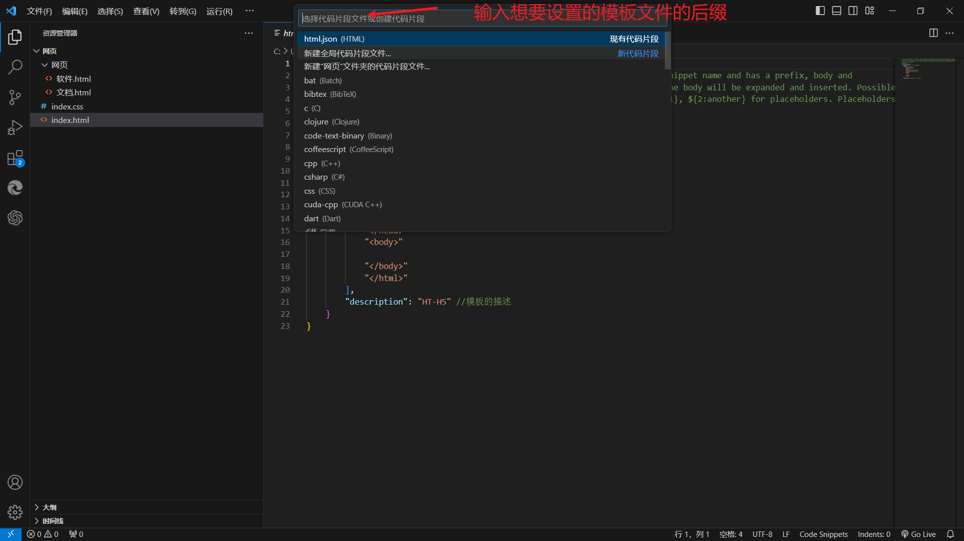Toggle secondary side bar layout icon
The image size is (964, 541).
click(x=853, y=11)
